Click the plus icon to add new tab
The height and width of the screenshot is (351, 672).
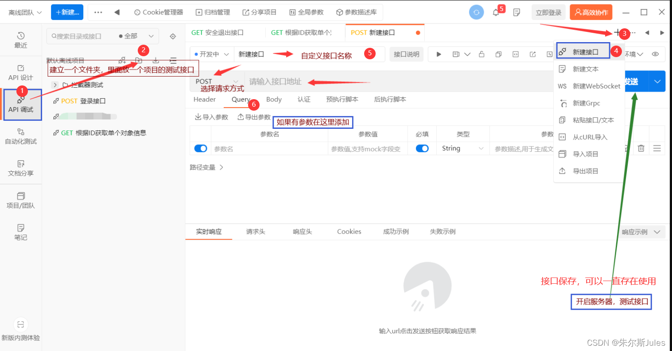pos(617,32)
